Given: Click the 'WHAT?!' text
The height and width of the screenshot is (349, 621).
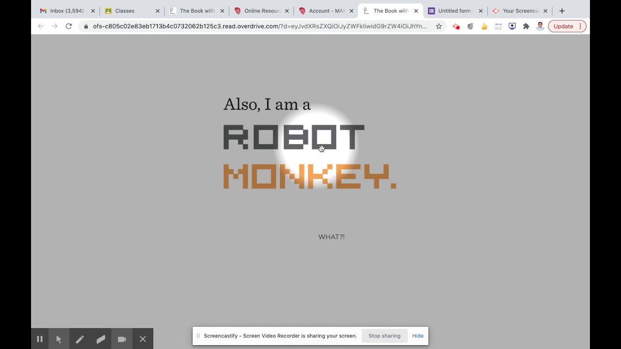Looking at the screenshot, I should pyautogui.click(x=331, y=237).
